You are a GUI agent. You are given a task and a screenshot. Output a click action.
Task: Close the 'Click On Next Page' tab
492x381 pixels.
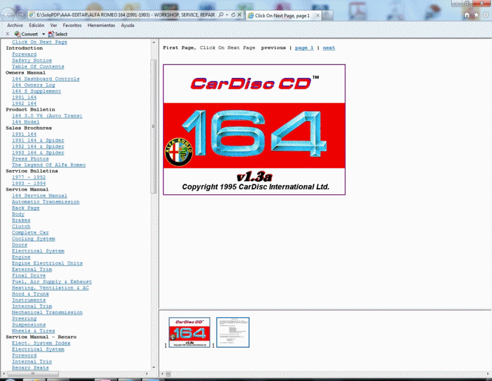317,15
